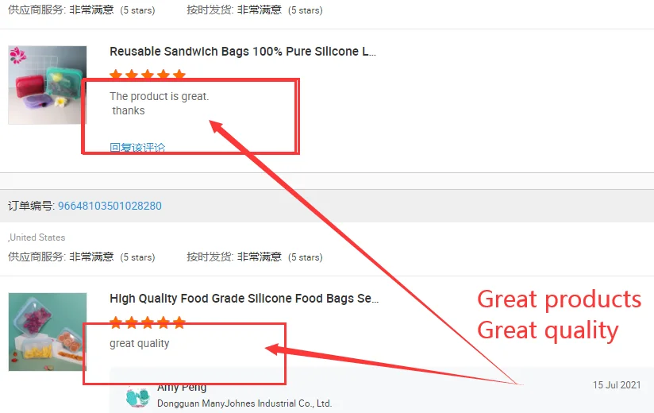Open the Silicone Food Bags product thumbnail
The width and height of the screenshot is (654, 413).
click(x=48, y=332)
